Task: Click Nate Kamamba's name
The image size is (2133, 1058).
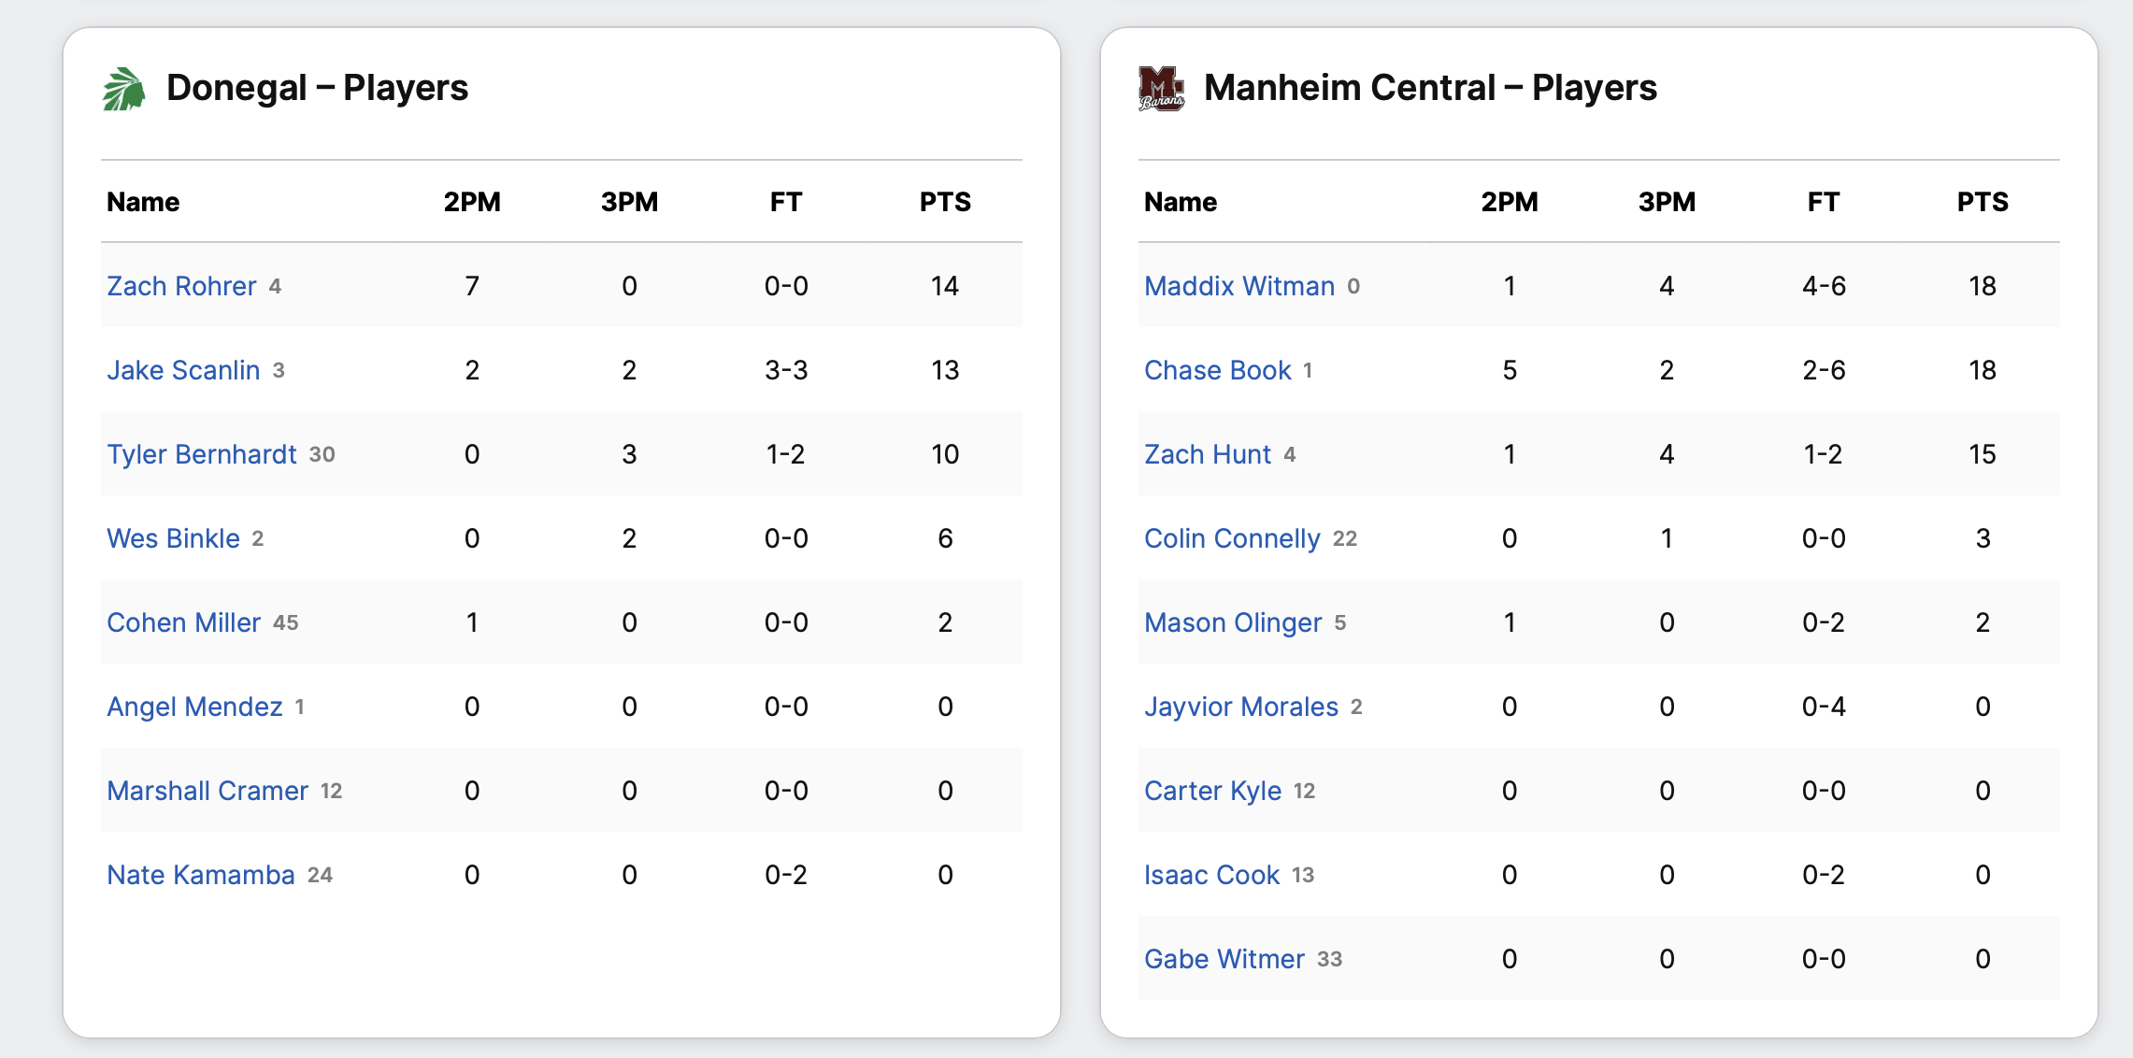Action: click(200, 875)
